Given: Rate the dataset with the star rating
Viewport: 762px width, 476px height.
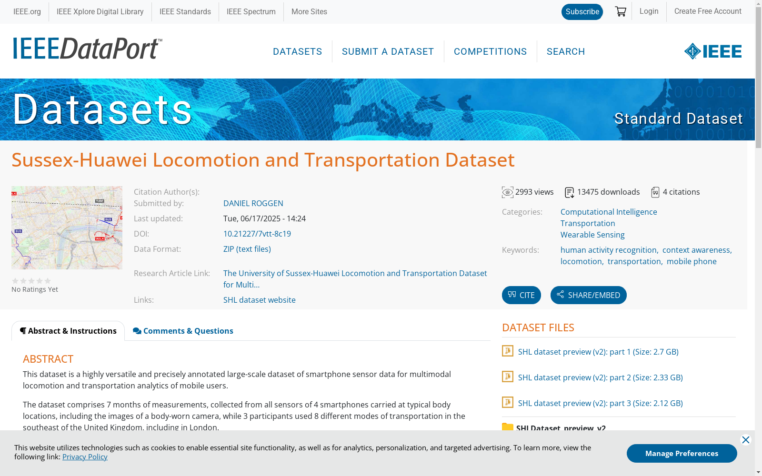Looking at the screenshot, I should coord(31,281).
